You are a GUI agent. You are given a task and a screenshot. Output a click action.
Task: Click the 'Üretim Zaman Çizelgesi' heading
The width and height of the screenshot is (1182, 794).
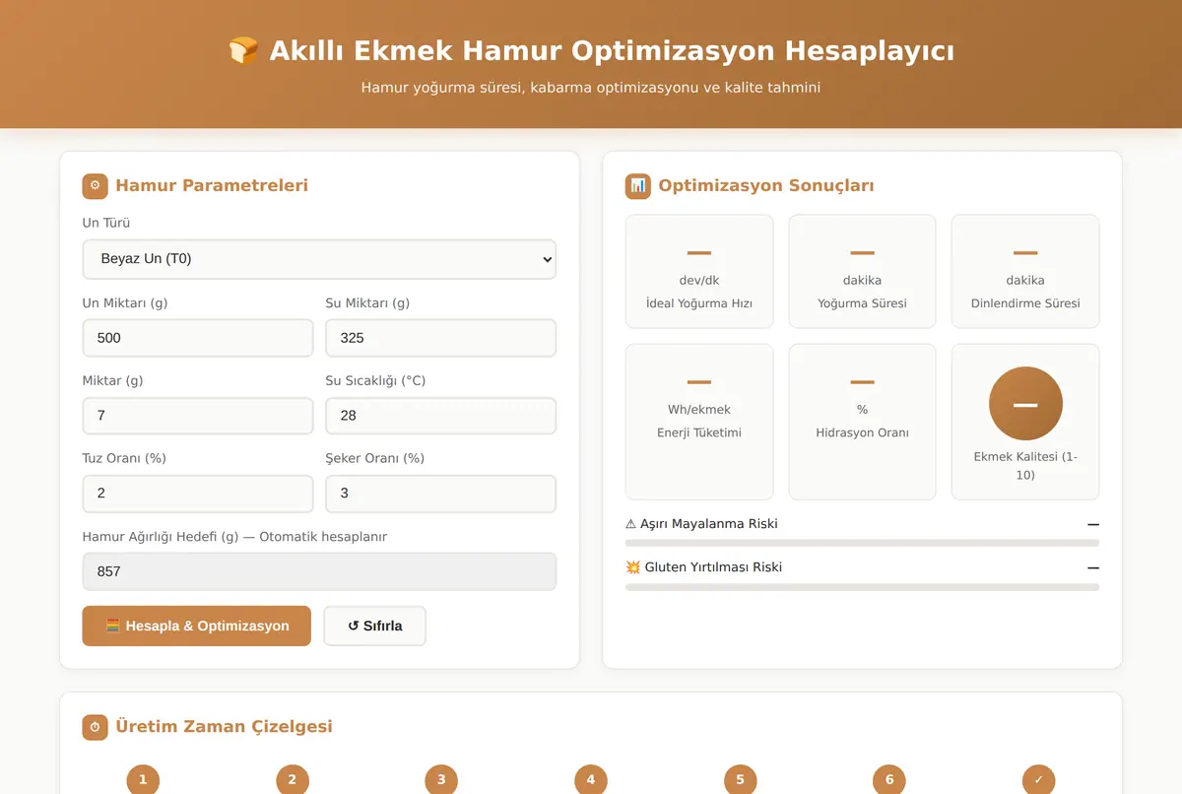click(224, 727)
